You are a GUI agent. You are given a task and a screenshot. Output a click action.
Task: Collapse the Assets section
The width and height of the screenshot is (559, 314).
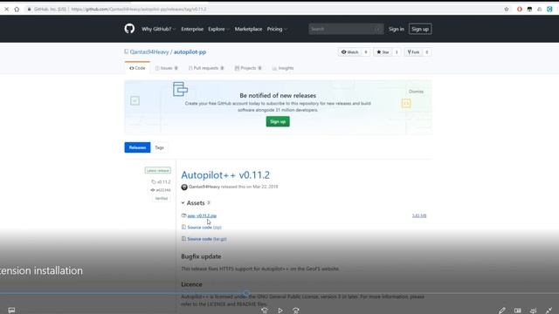click(x=196, y=203)
